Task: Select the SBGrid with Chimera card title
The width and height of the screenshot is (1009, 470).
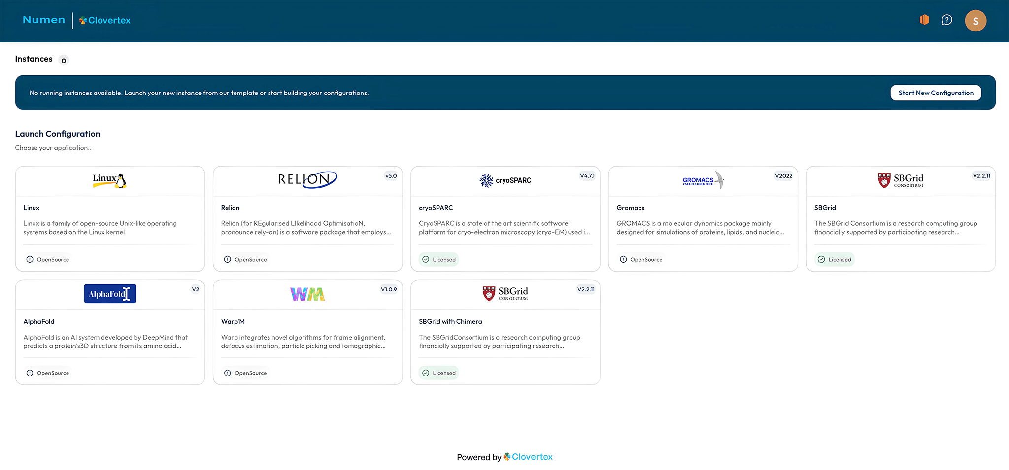Action: tap(450, 321)
